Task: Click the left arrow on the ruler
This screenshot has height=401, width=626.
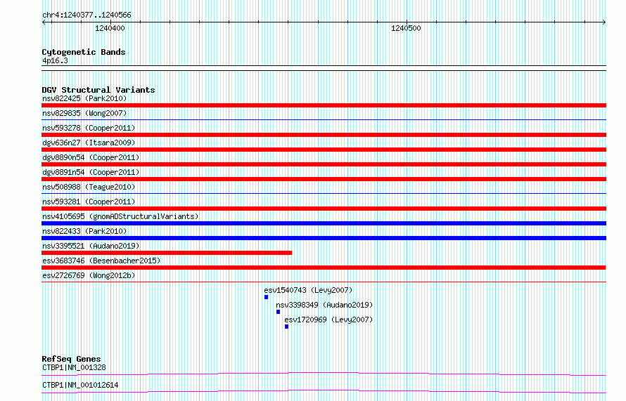Action: point(44,22)
